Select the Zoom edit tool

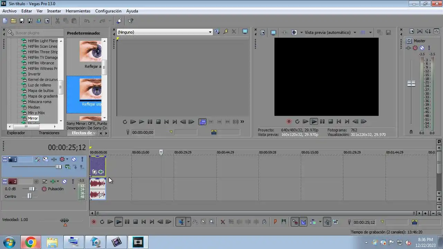212,222
